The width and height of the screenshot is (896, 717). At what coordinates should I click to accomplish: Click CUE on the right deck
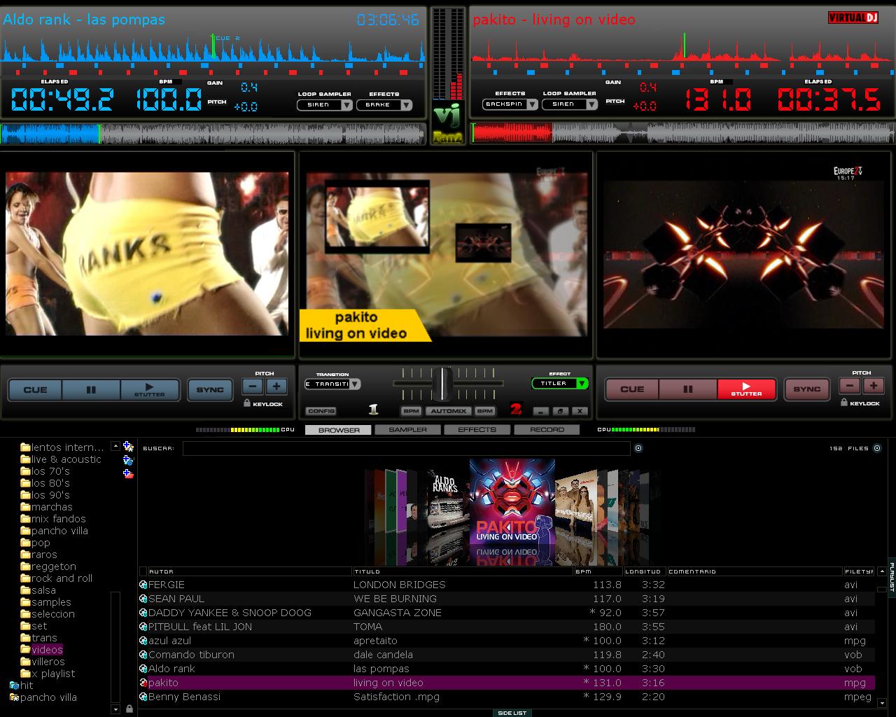point(632,389)
